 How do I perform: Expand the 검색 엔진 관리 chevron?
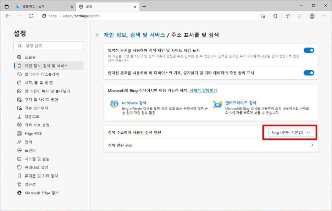click(x=312, y=145)
